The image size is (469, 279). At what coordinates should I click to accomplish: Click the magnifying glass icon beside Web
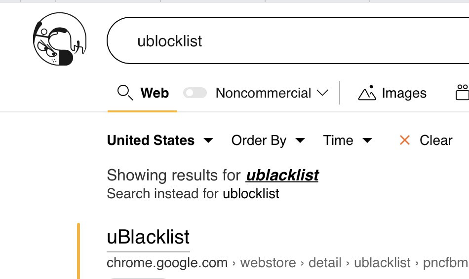[124, 93]
